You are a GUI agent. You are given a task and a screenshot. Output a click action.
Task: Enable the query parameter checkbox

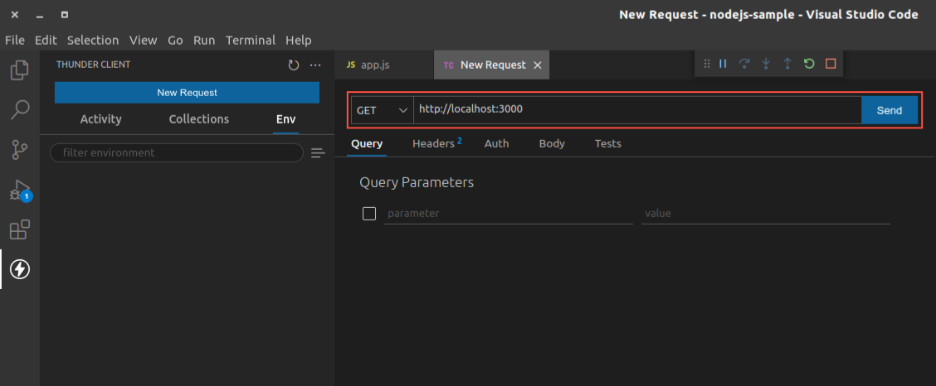point(369,213)
